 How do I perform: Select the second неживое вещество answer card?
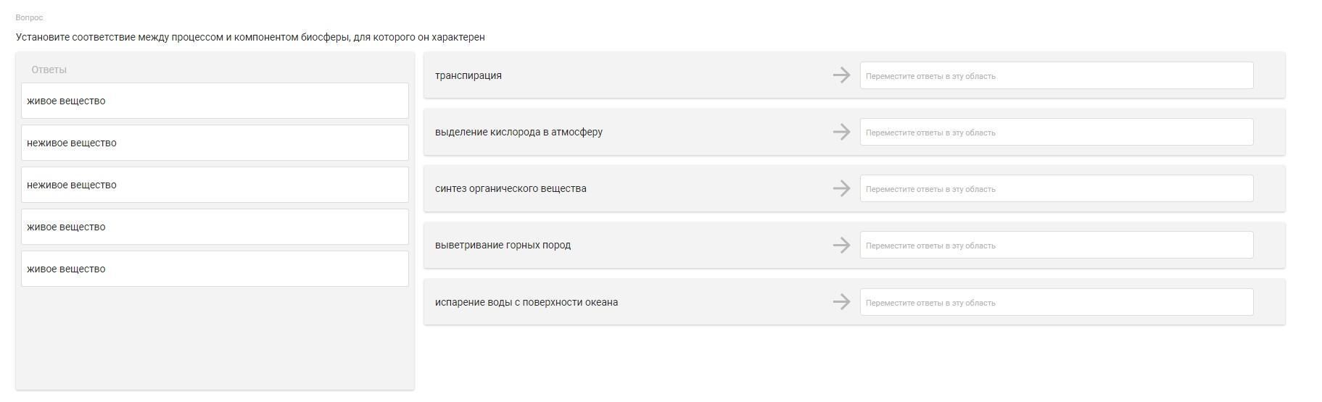(x=215, y=185)
